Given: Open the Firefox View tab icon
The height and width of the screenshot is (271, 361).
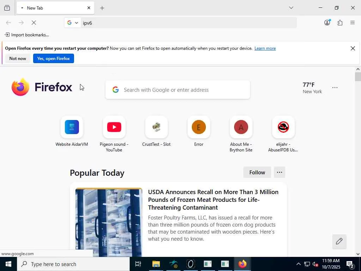Looking at the screenshot, I should 7,8.
